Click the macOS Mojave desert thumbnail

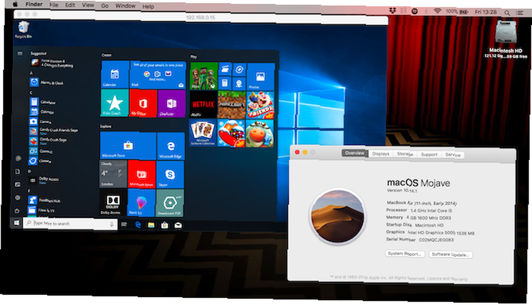338,216
